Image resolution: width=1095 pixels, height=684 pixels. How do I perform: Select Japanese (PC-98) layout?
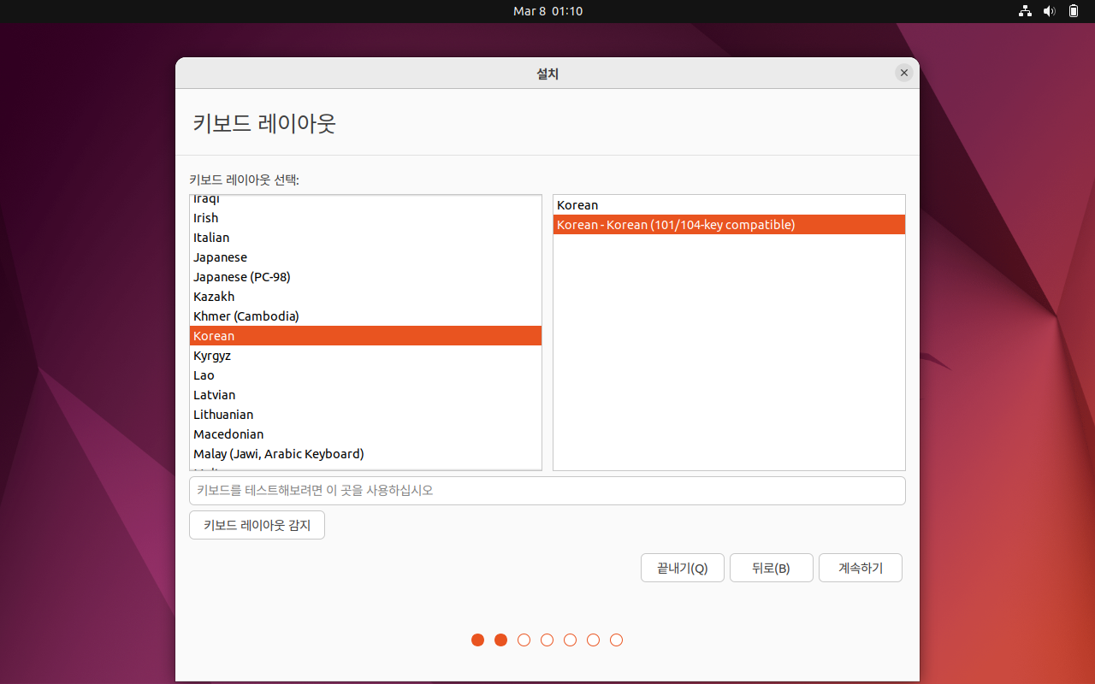point(365,277)
